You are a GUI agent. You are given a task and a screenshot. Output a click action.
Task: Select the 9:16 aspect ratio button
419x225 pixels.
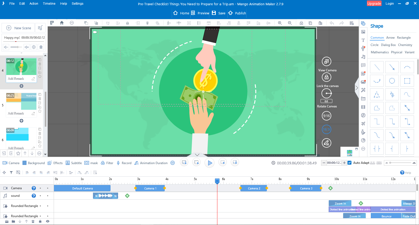326,116
